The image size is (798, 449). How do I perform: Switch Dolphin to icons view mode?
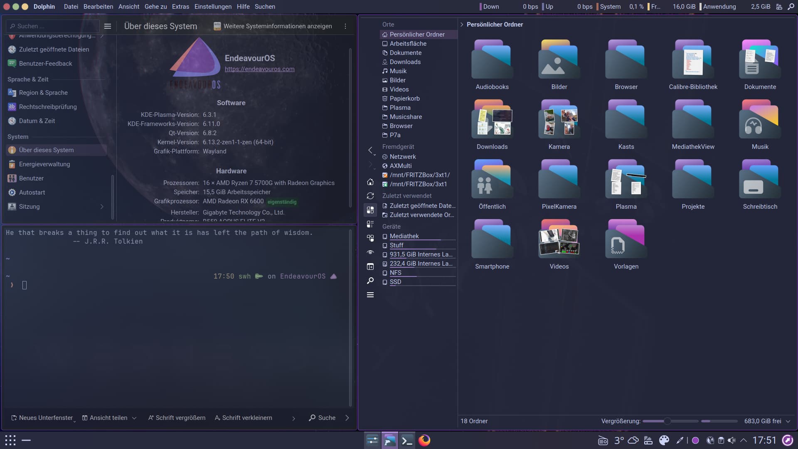click(370, 210)
